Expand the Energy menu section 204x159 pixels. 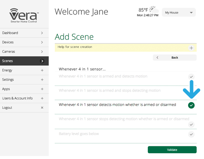tap(24, 70)
